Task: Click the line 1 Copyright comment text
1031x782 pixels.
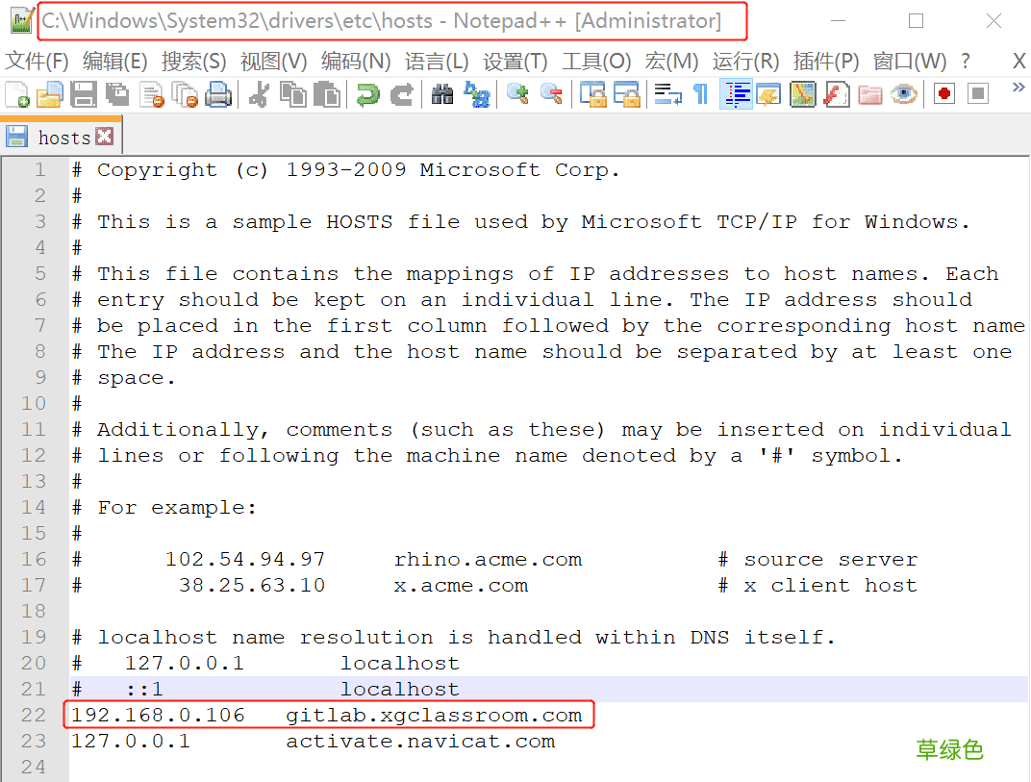Action: [346, 169]
